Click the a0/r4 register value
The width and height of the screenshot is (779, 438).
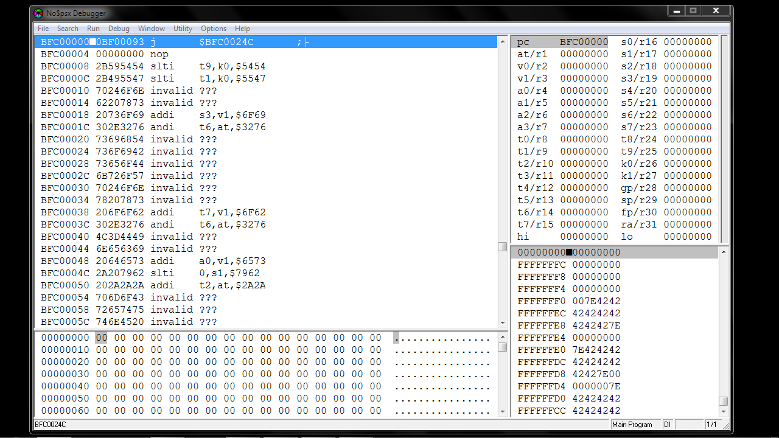[x=584, y=91]
